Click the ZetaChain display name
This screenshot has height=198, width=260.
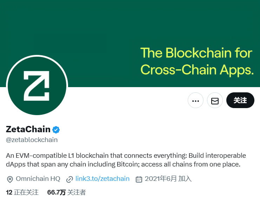tap(28, 129)
